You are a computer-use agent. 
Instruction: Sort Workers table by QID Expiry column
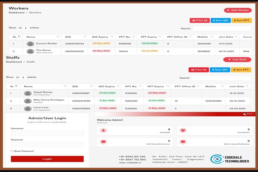[100, 37]
